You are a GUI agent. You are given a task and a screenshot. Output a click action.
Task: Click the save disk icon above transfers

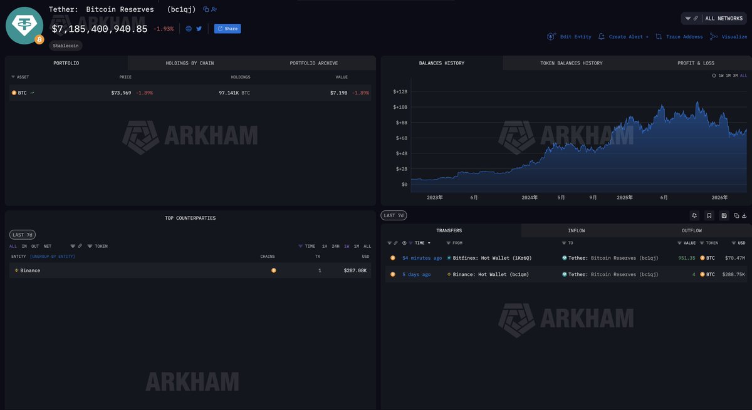tap(724, 215)
